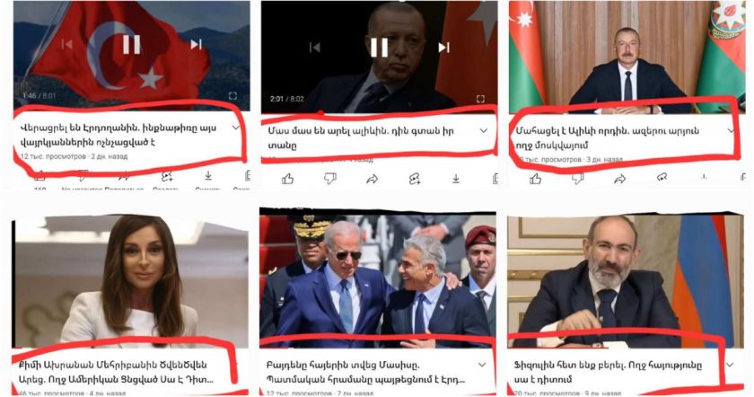Go to previous track on 2:01 video
This screenshot has width=754, height=397.
point(314,48)
